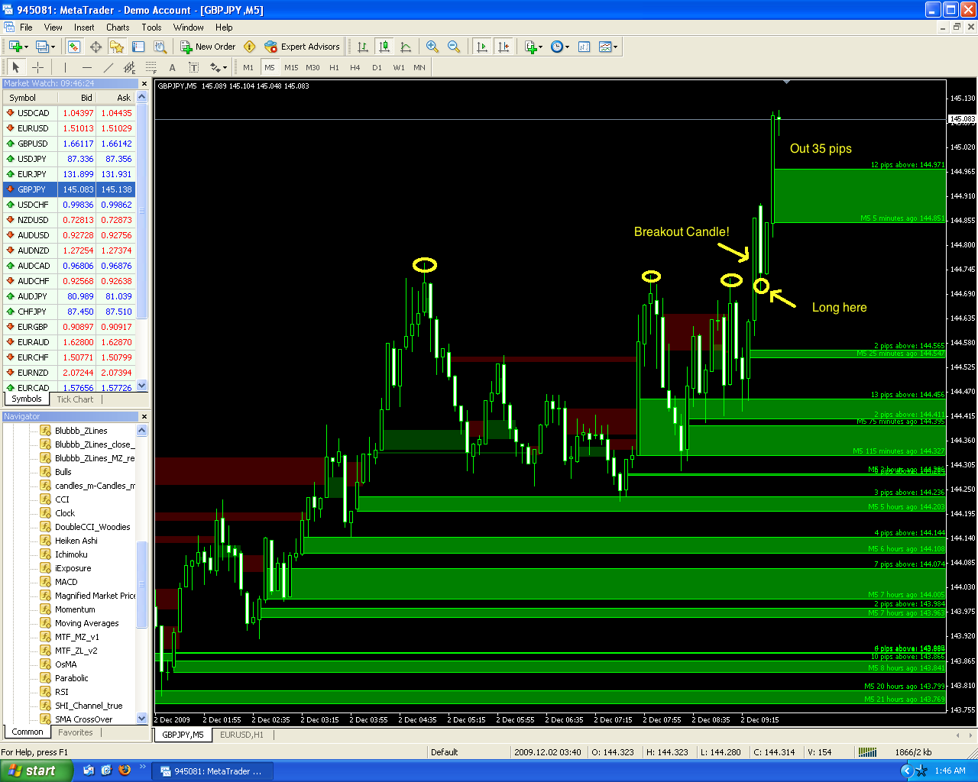Toggle candlestick chart mode

pyautogui.click(x=384, y=47)
